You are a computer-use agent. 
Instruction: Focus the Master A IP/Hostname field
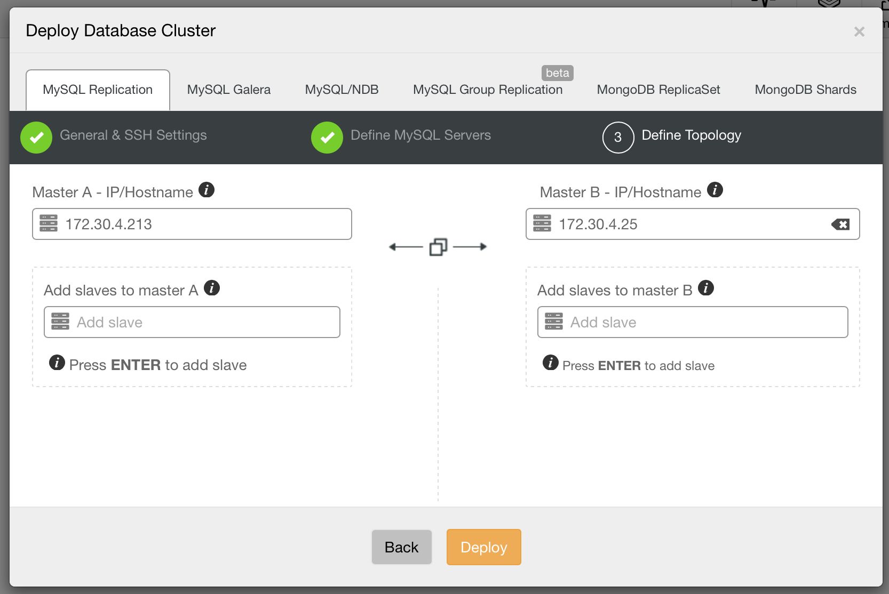(192, 224)
